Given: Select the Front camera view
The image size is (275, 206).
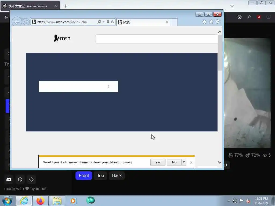Looking at the screenshot, I should click(x=84, y=175).
